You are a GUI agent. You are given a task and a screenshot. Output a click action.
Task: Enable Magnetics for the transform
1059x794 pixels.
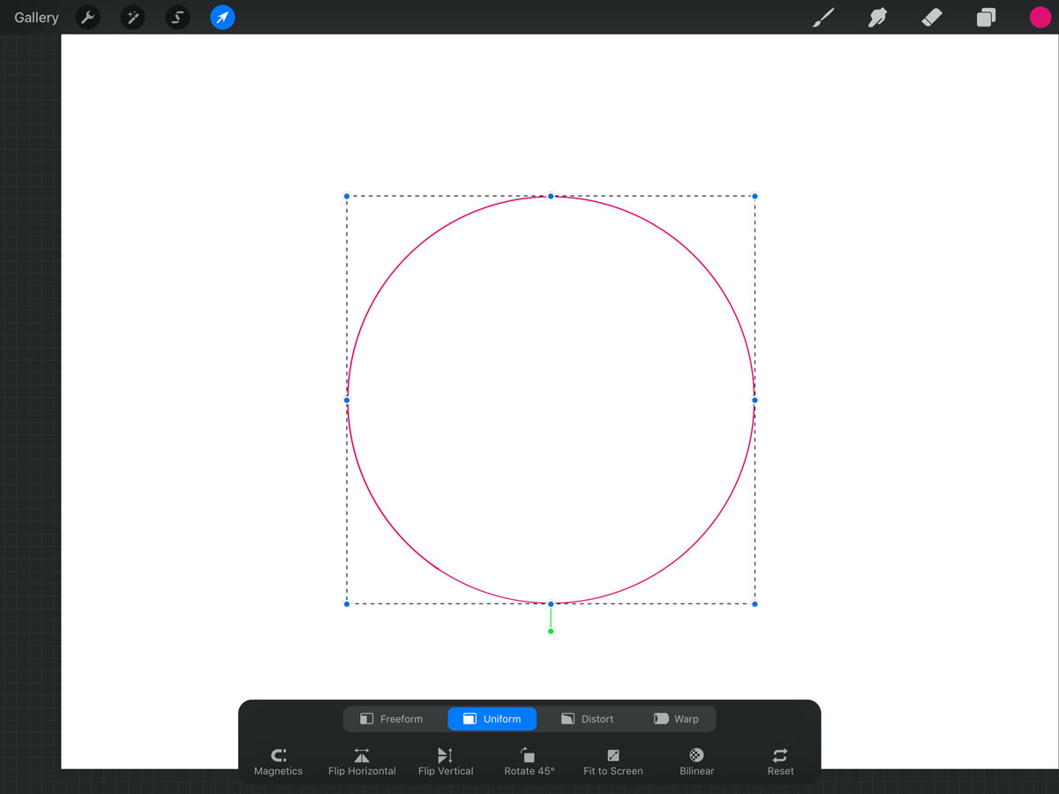click(x=278, y=760)
